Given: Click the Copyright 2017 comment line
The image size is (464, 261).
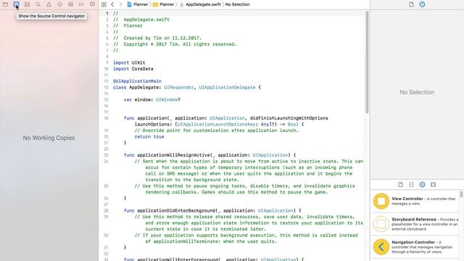Looking at the screenshot, I should (175, 44).
